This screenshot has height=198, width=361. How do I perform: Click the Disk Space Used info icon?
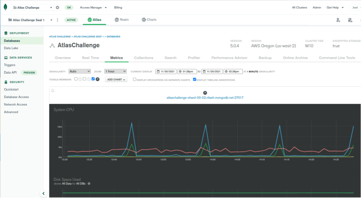(89, 183)
